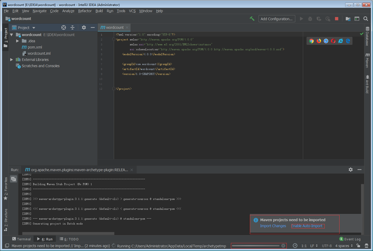This screenshot has height=251, width=373.
Task: Hide the Run panel with minus icon
Action: point(359,170)
